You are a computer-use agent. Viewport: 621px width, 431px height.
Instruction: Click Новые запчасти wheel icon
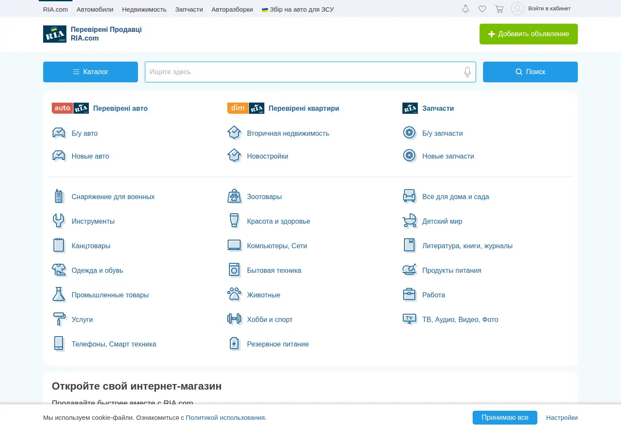click(x=410, y=156)
